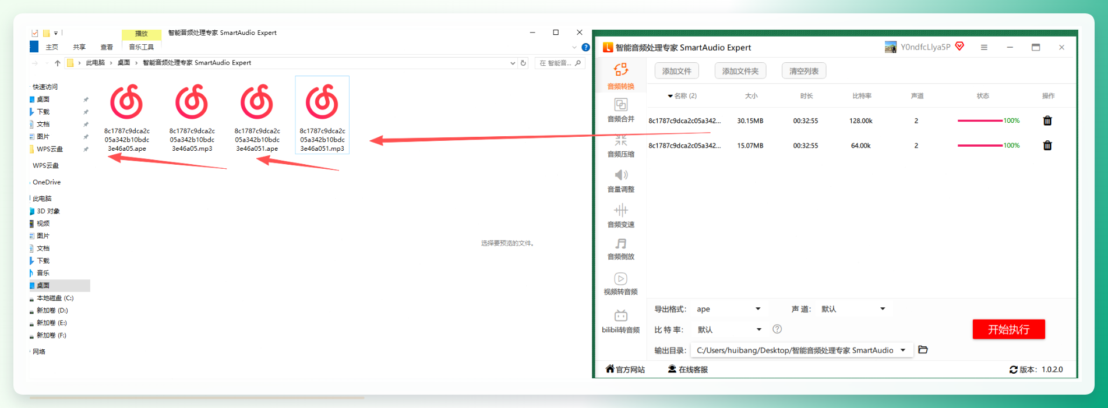Open Explorer quick access toolbar dropdown
This screenshot has height=408, width=1108.
click(56, 33)
